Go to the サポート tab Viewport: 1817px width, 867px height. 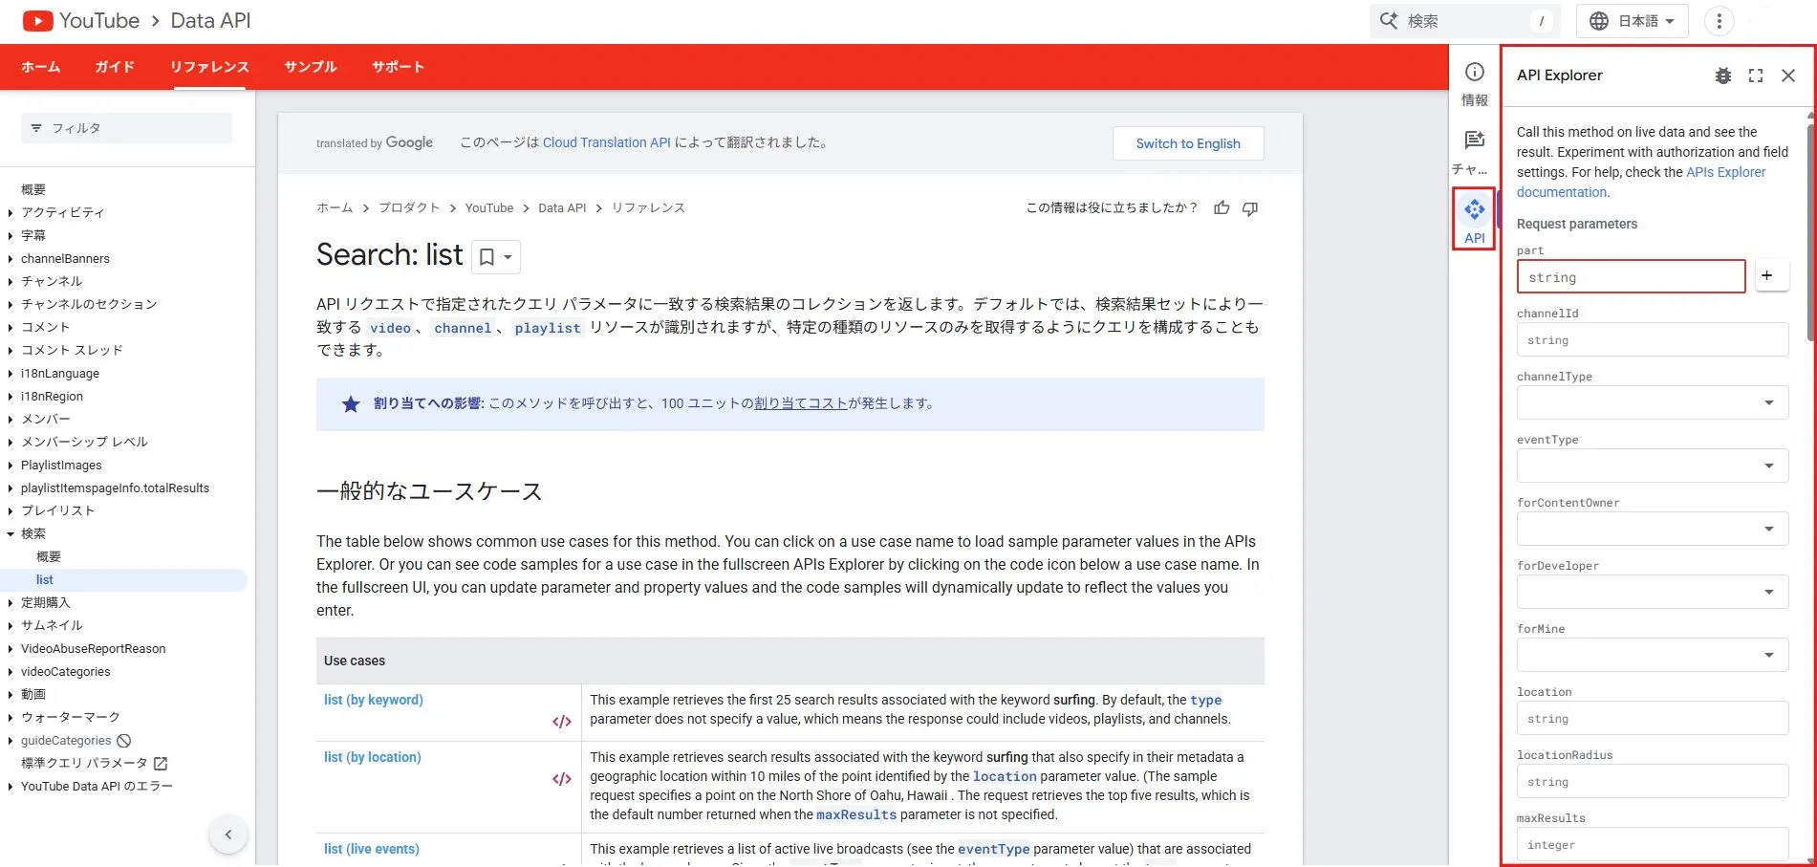tap(398, 67)
